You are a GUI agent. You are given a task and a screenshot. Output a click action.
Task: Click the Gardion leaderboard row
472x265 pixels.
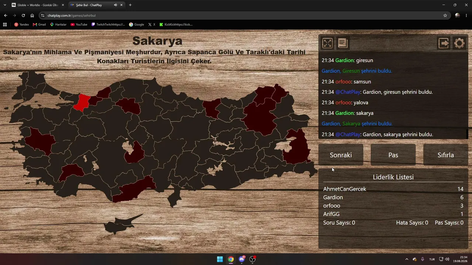pos(393,197)
